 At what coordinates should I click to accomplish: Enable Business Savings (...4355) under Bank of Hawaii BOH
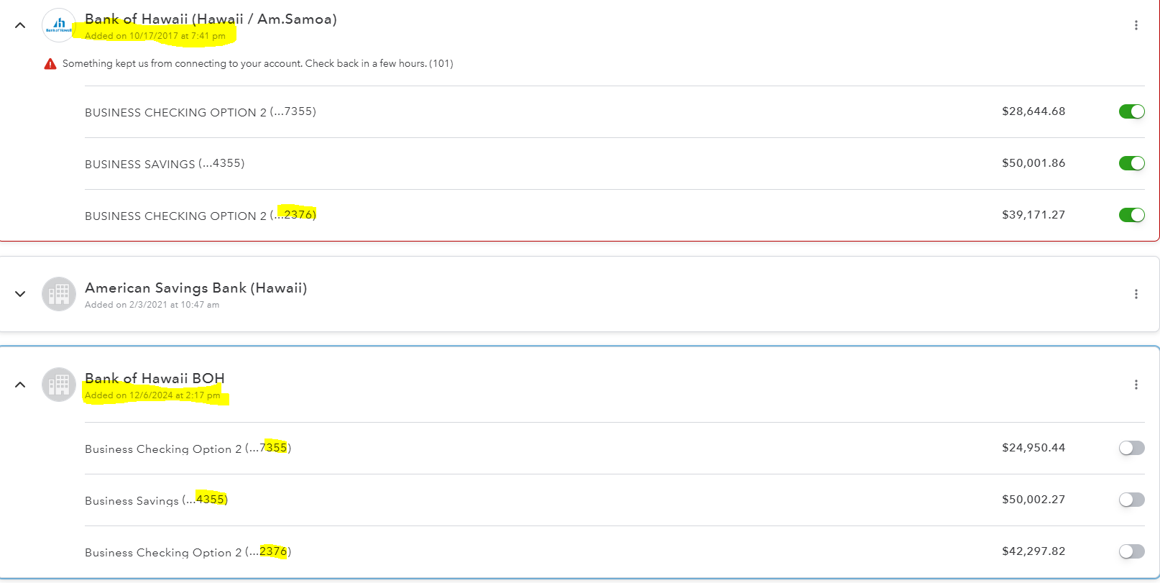point(1131,500)
